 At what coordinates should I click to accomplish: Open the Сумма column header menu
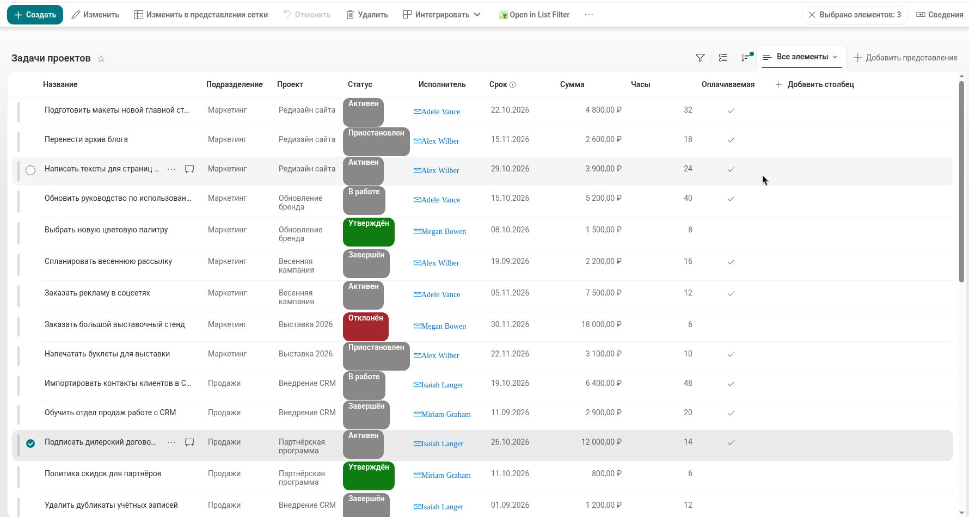point(572,84)
